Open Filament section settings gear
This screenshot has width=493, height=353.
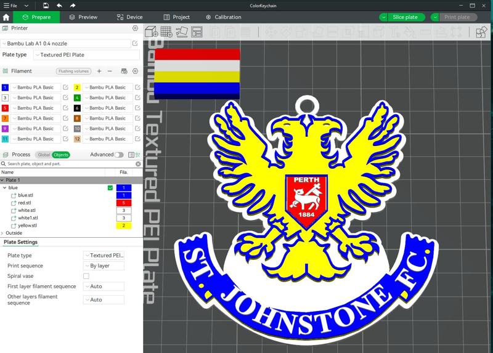tap(135, 71)
